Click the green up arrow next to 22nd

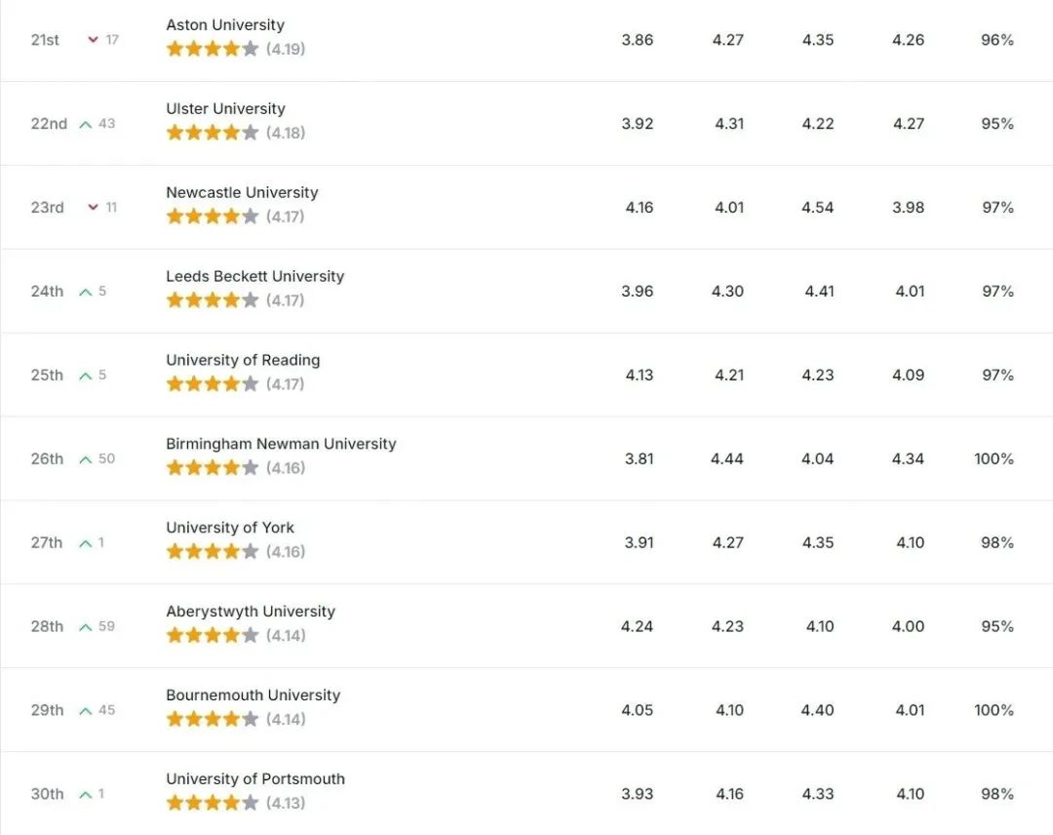pyautogui.click(x=85, y=124)
